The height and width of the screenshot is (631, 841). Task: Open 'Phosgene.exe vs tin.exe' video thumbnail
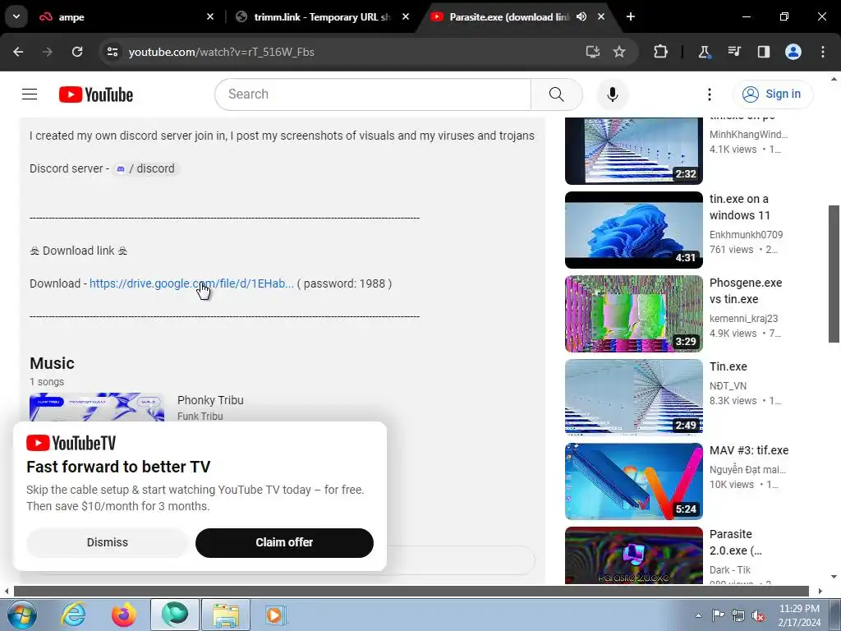634,314
